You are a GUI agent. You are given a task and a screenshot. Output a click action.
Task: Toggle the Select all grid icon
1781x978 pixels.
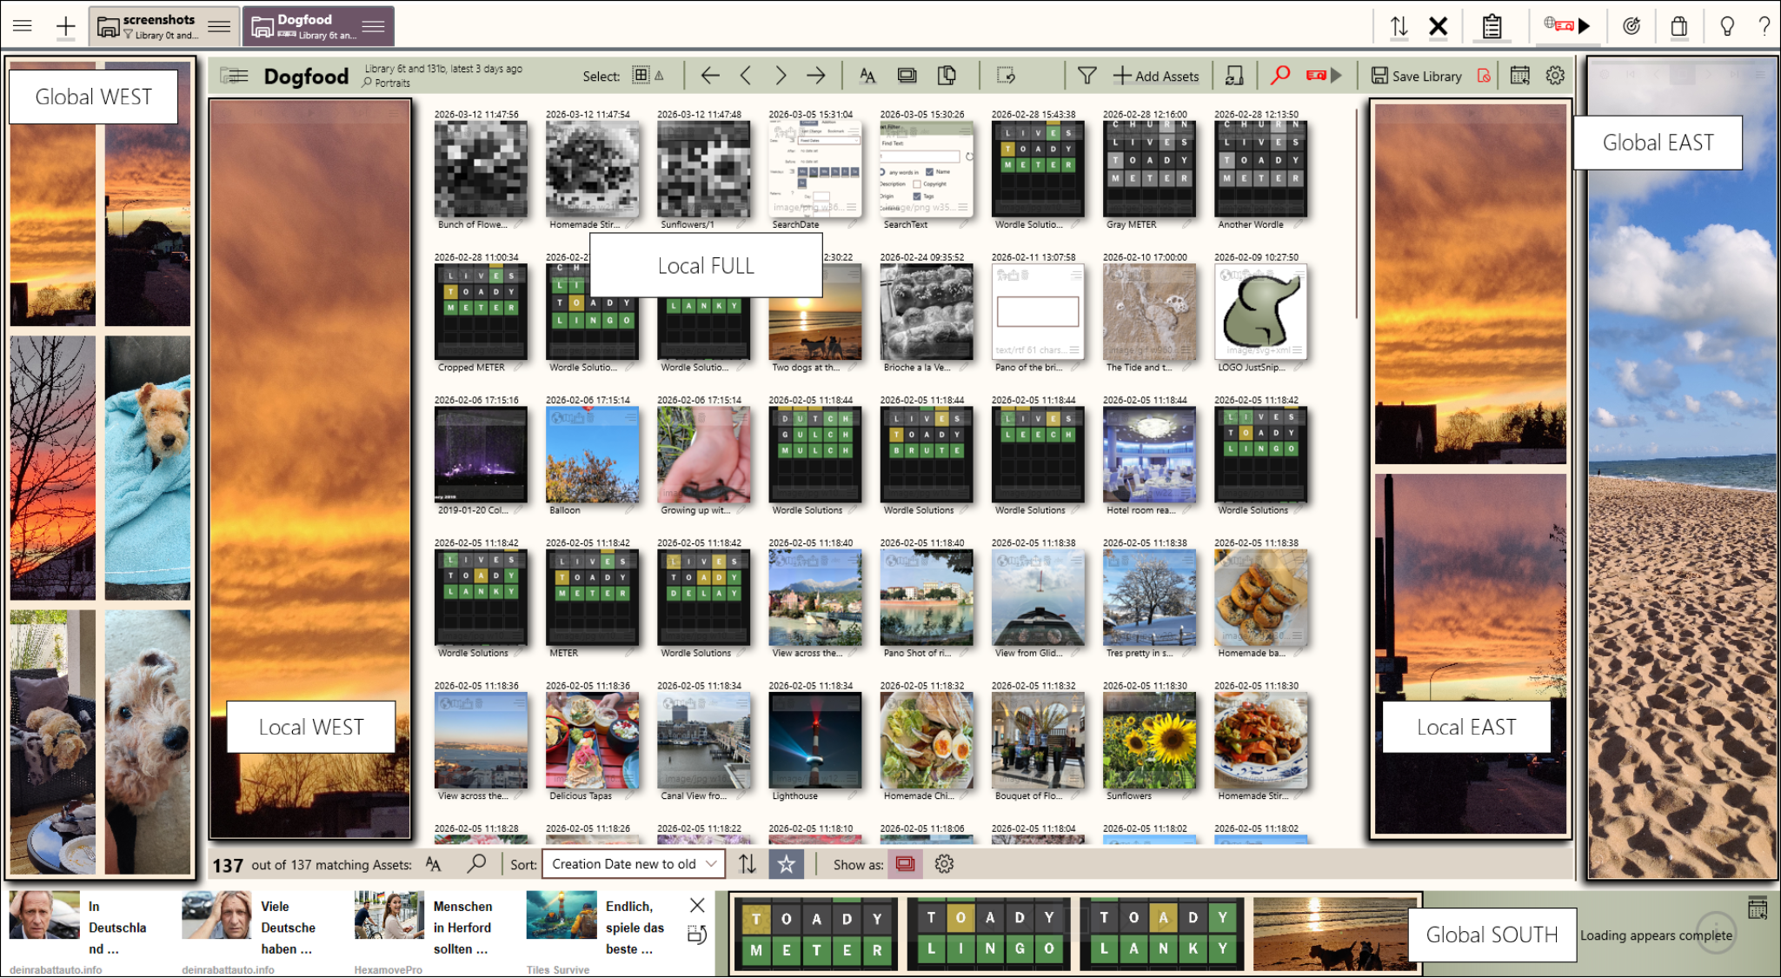tap(641, 76)
